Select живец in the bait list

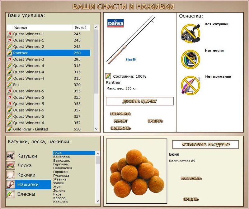point(74,183)
